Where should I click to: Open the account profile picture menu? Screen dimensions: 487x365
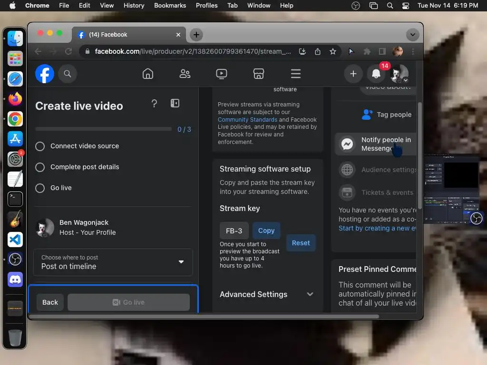coord(399,74)
